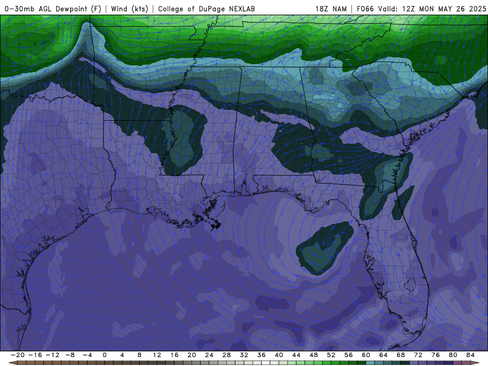Click the "College of DuPage NEXLAB" label
The height and width of the screenshot is (366, 488).
pos(206,9)
